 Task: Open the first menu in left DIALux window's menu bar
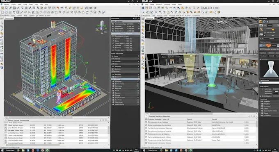7,5
